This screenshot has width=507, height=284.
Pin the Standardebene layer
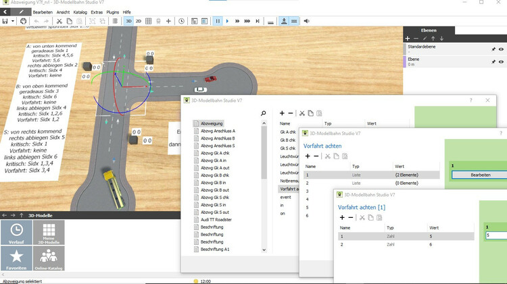pyautogui.click(x=493, y=49)
